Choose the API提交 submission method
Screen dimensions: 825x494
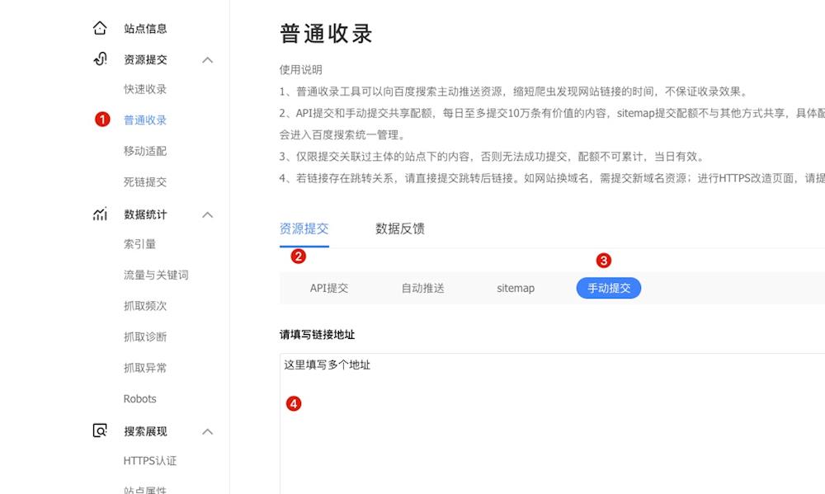(x=329, y=288)
